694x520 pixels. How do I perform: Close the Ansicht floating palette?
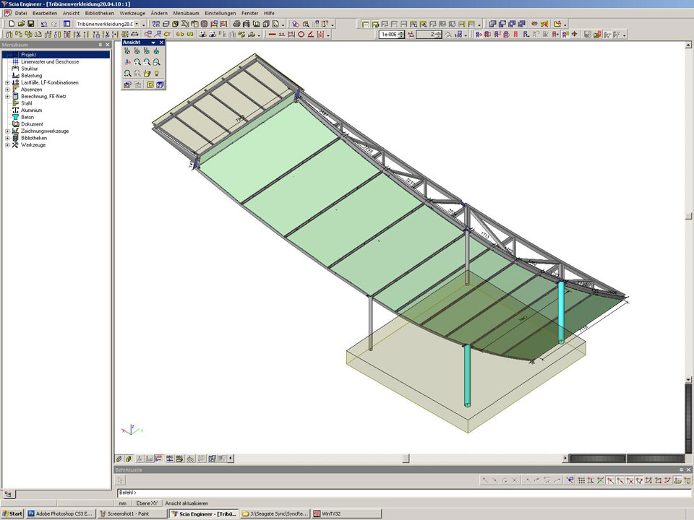(162, 43)
